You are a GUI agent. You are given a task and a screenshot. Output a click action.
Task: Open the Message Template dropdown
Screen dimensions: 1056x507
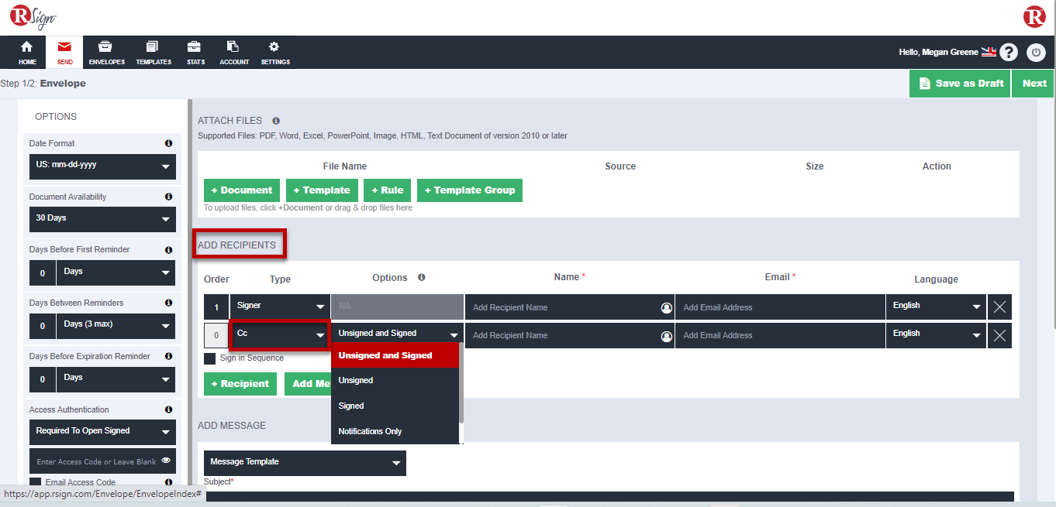pos(305,462)
